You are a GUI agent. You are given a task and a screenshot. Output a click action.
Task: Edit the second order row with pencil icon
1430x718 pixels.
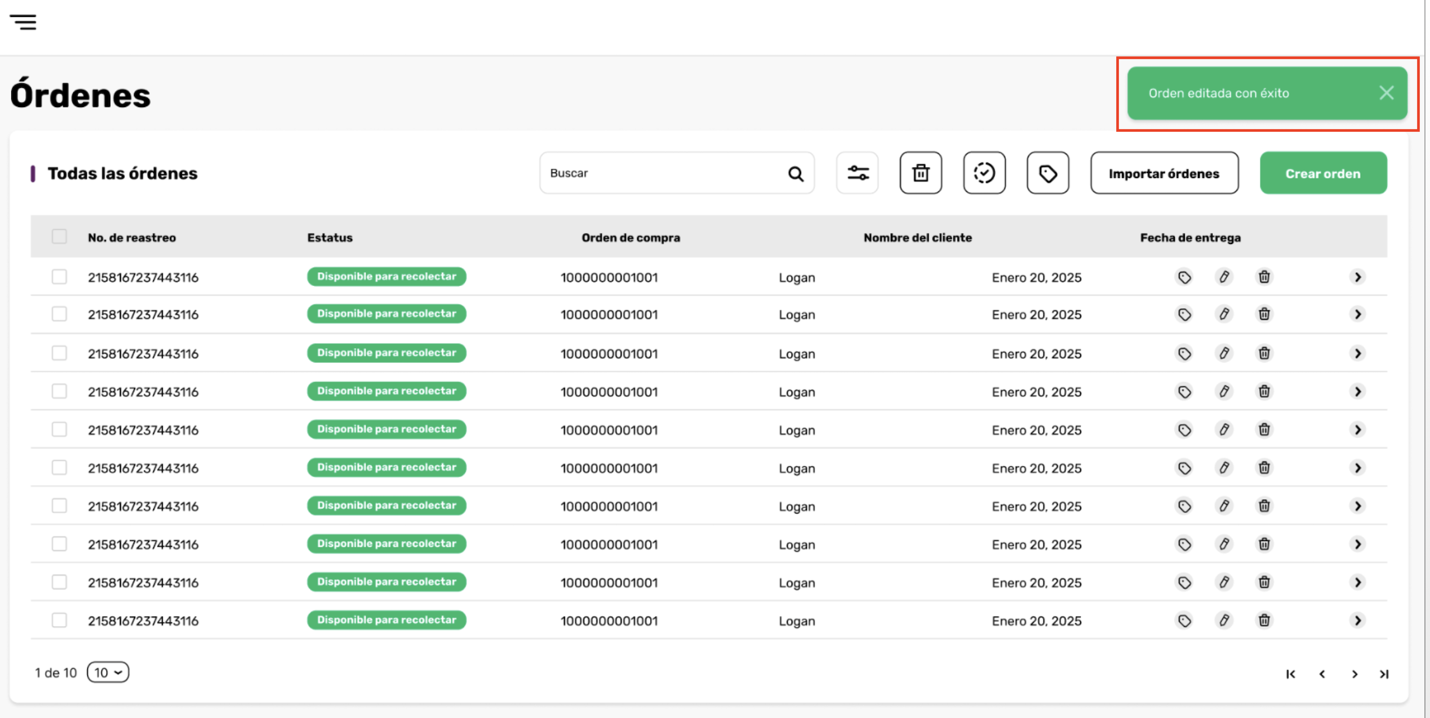point(1224,314)
